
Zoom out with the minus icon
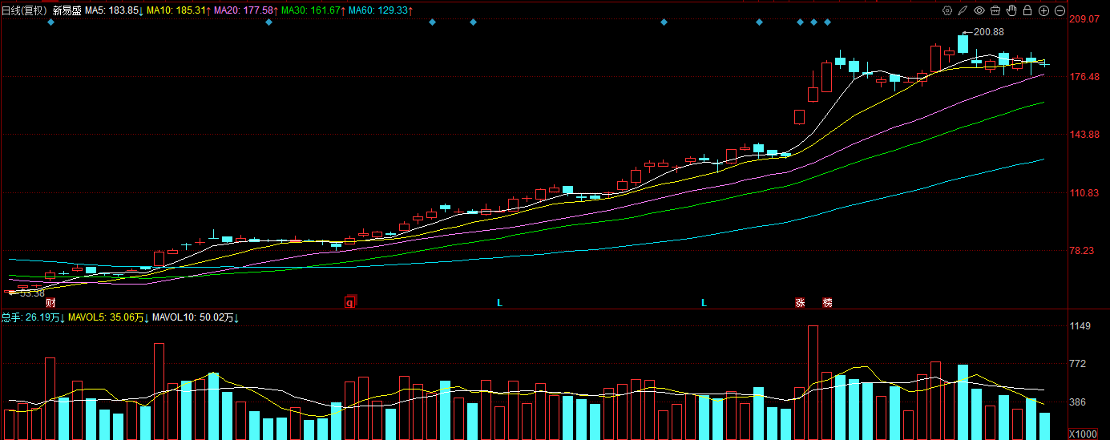tap(1060, 10)
